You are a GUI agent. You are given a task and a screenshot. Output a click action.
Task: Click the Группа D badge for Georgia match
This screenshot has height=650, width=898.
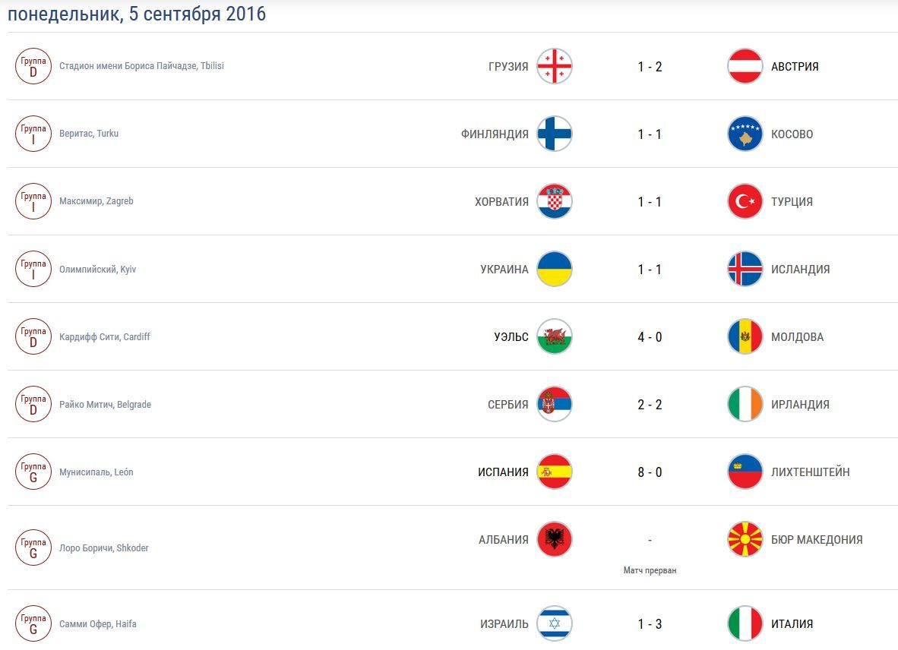tap(33, 66)
